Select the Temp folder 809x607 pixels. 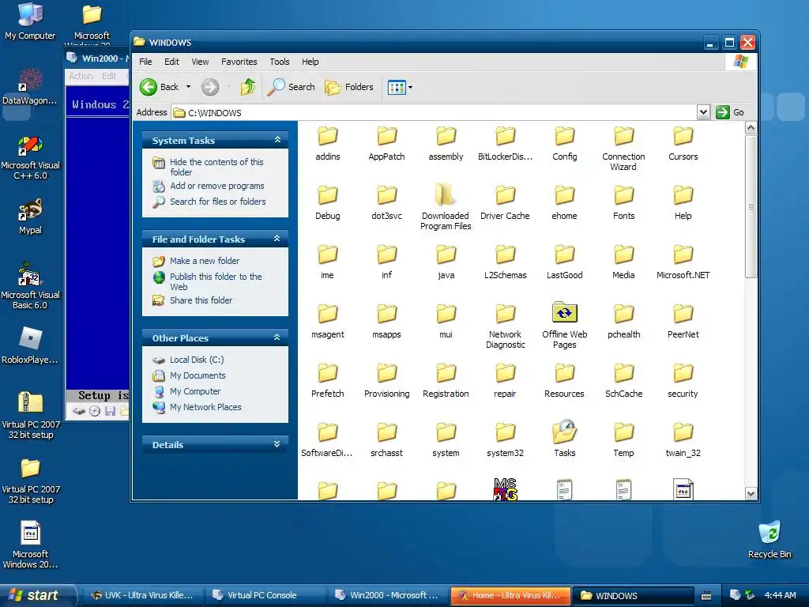[x=624, y=439]
